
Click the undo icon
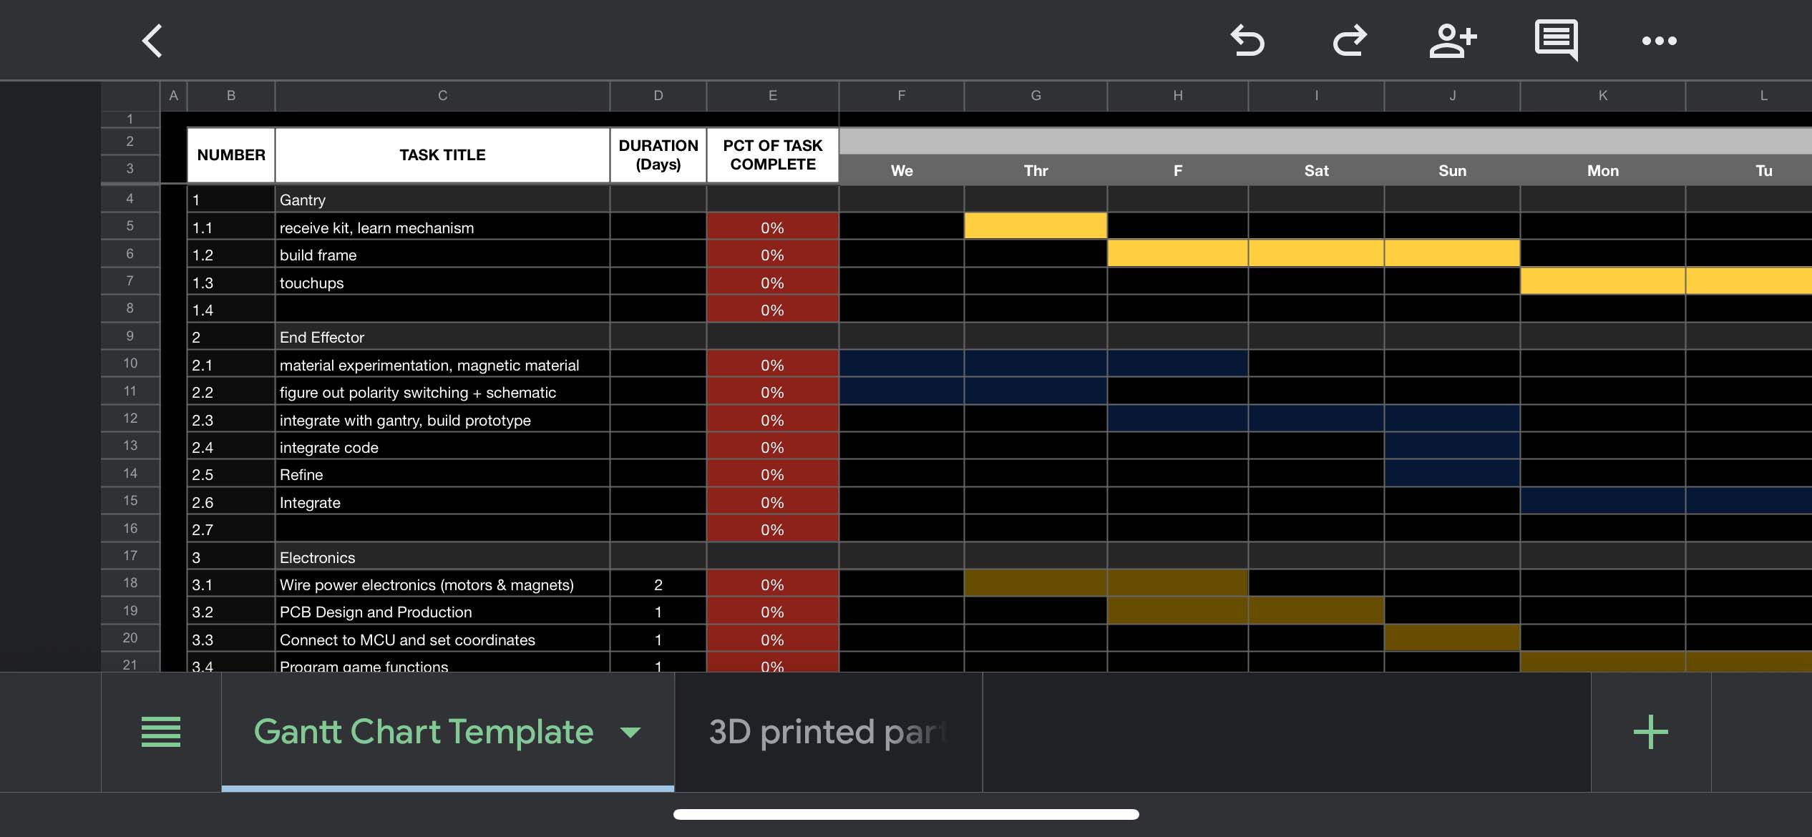click(1247, 41)
